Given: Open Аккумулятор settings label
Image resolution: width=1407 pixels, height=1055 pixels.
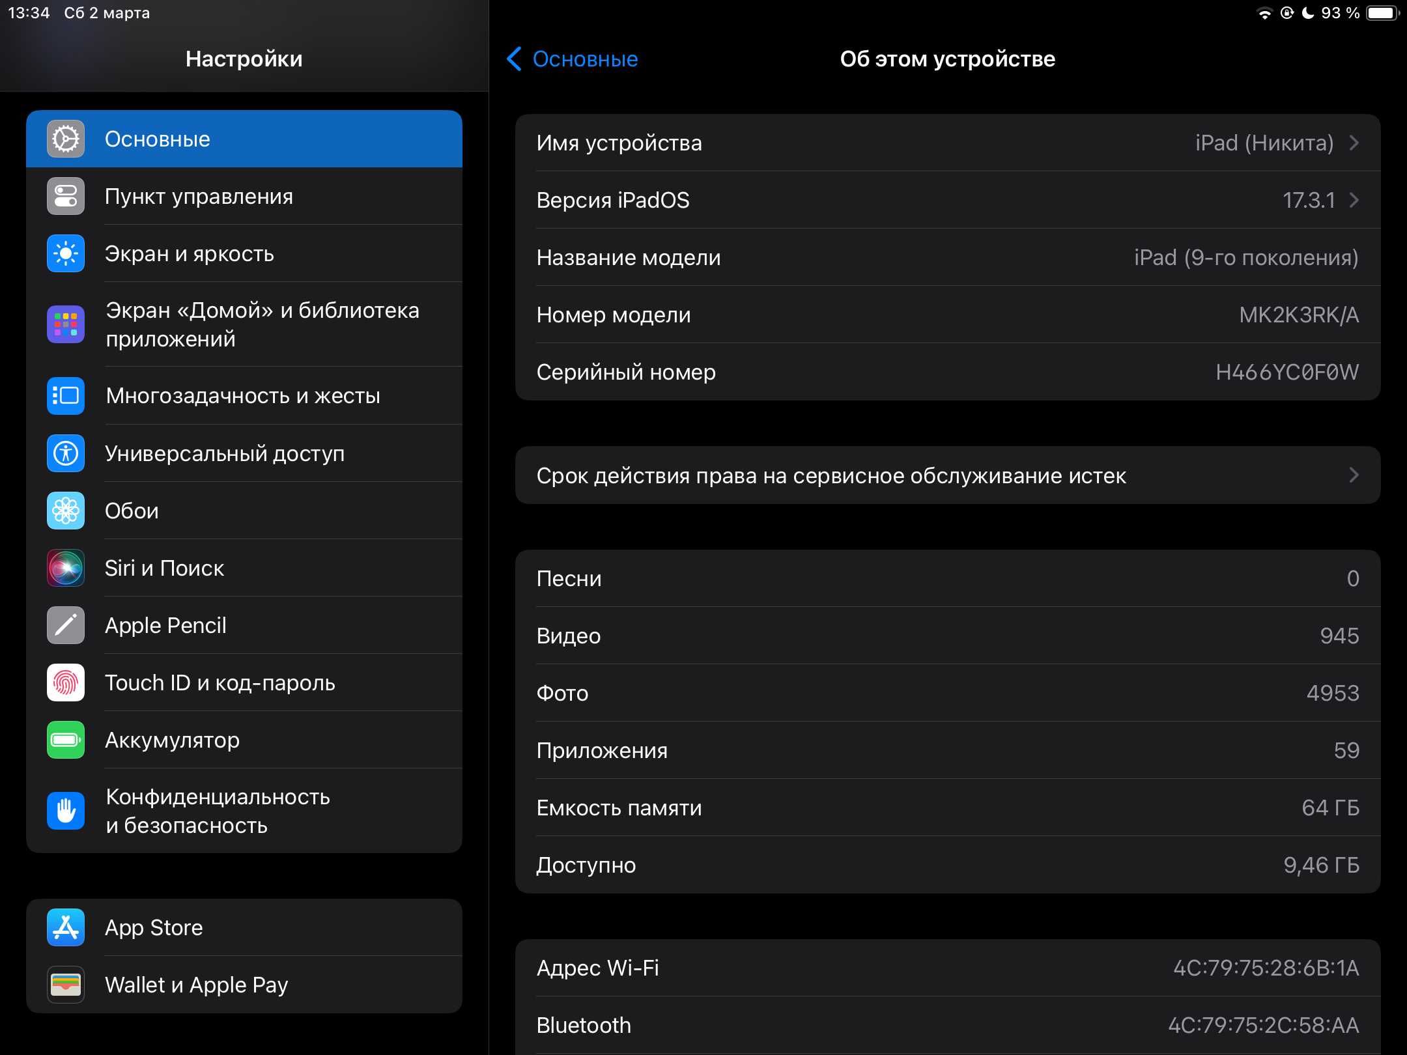Looking at the screenshot, I should (x=172, y=740).
